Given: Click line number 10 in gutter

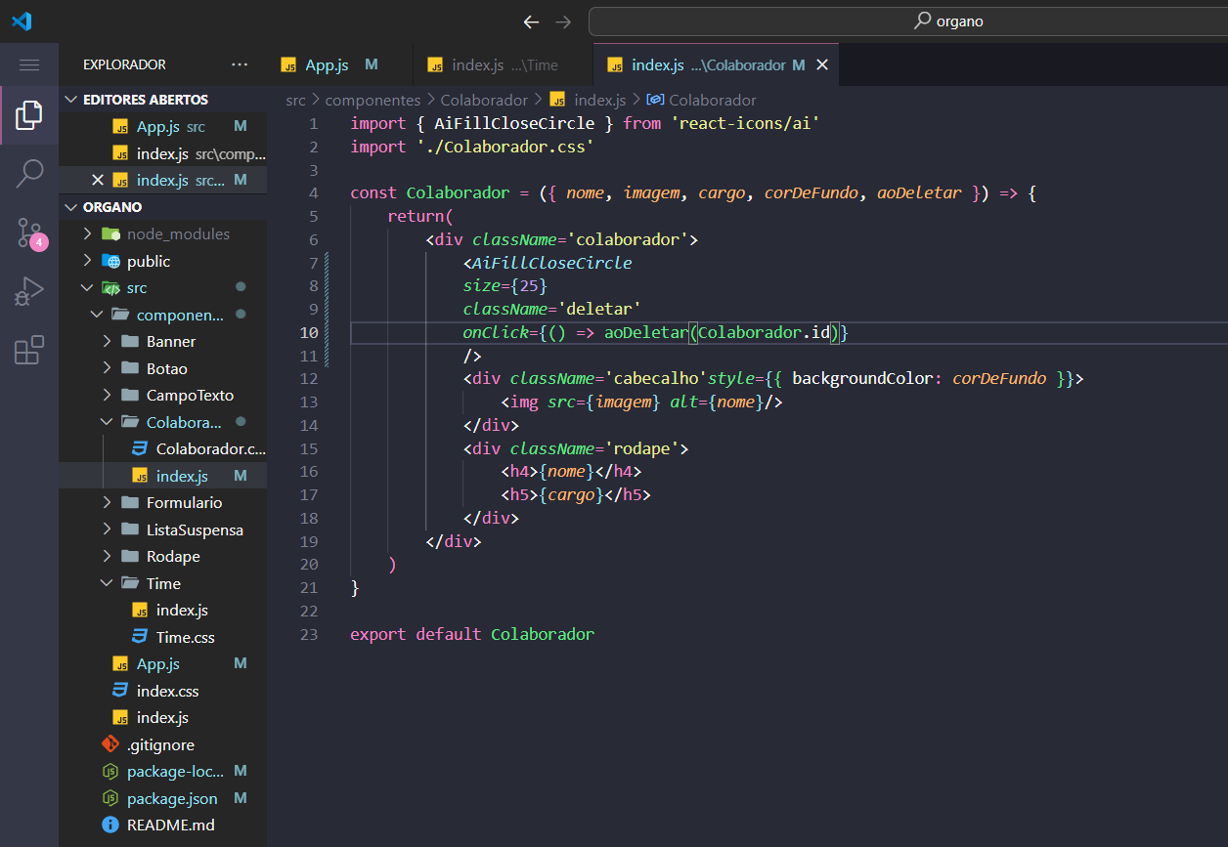Looking at the screenshot, I should click(309, 333).
